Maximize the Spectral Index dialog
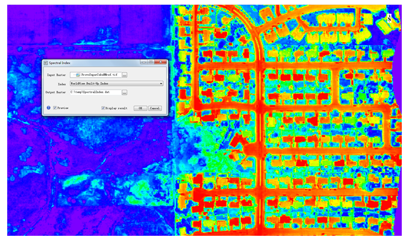Viewport: 412px width, 240px height. [151, 62]
